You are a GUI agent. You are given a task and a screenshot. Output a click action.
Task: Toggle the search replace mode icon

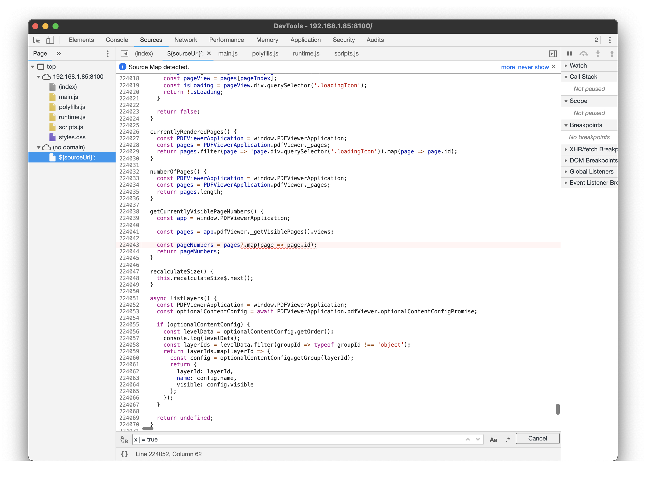(x=124, y=440)
